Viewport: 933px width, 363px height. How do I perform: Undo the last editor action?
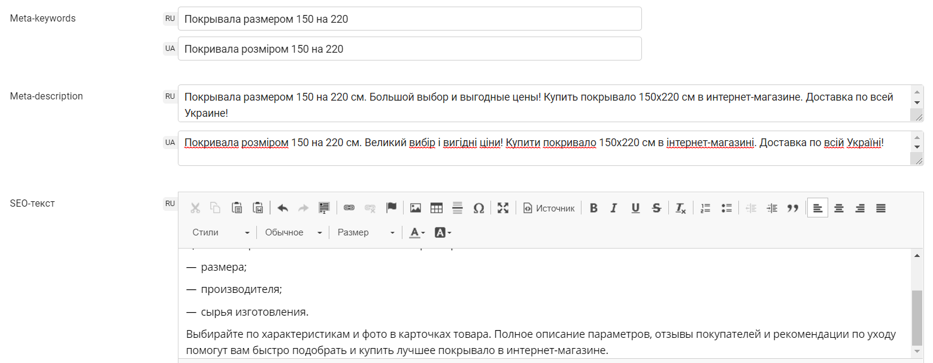283,208
